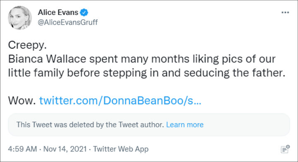Open the Alice Evans display name

click(x=58, y=12)
